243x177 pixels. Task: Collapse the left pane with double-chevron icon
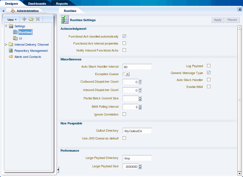pos(3,11)
